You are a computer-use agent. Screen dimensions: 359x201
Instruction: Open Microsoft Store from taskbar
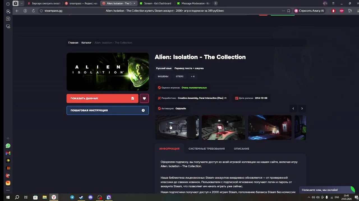pos(35,197)
